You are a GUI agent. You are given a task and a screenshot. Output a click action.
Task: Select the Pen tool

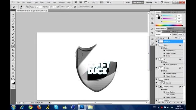13,60
